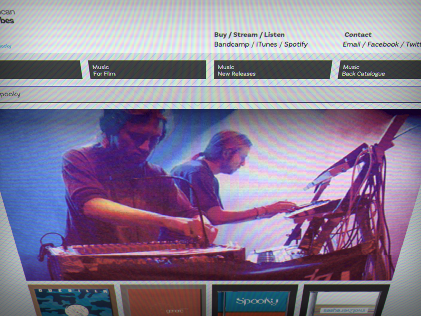The width and height of the screenshot is (421, 316).
Task: Click the Email contact link
Action: pos(351,44)
